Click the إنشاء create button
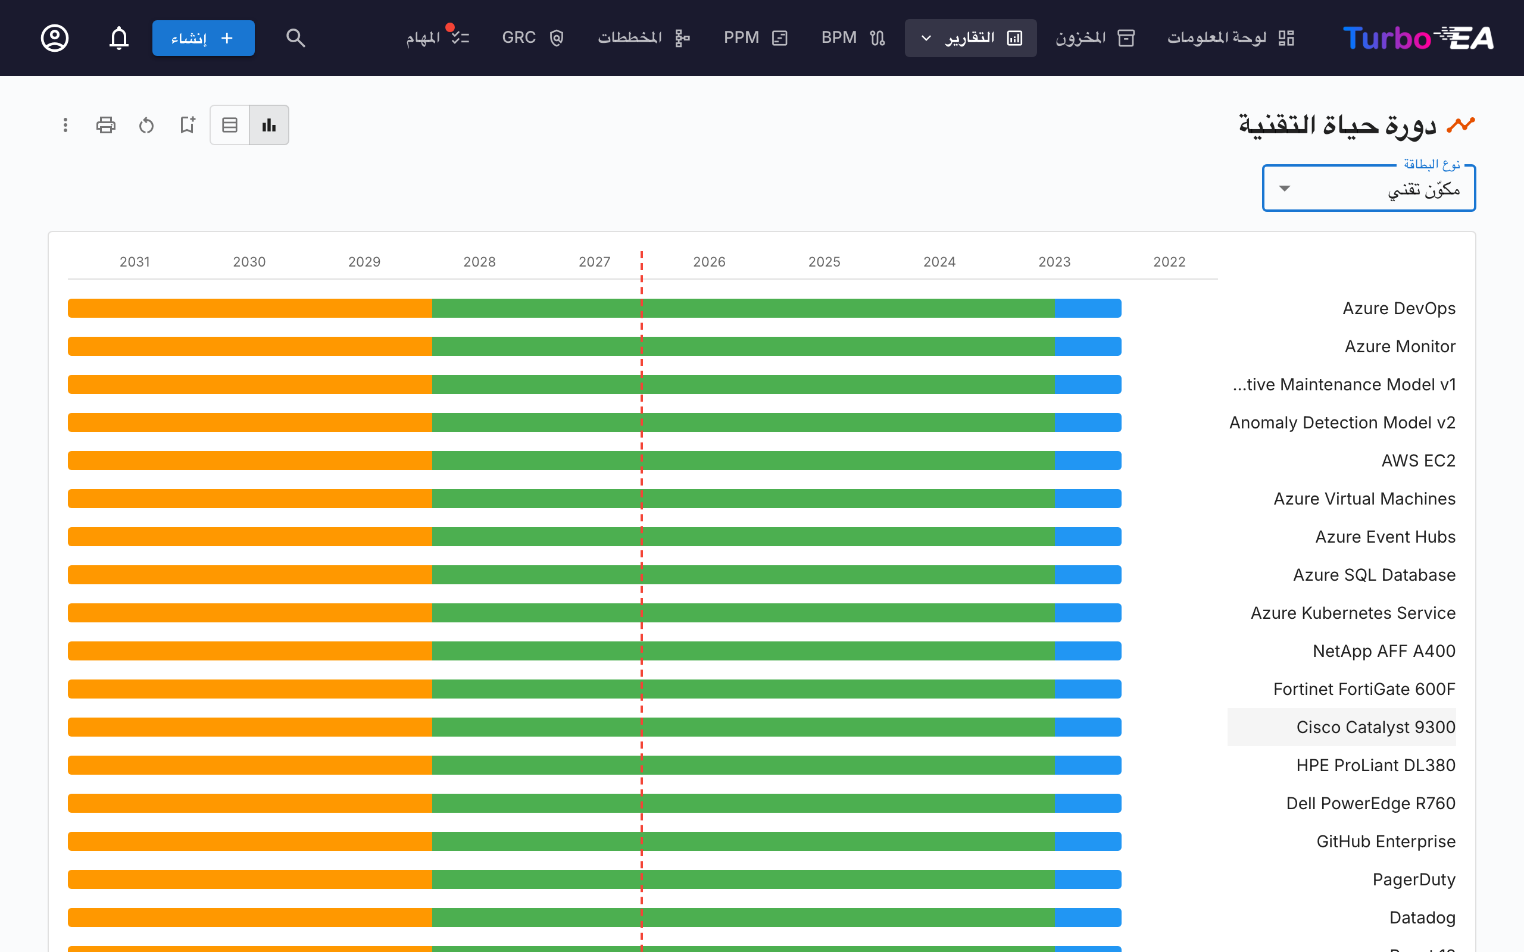This screenshot has width=1524, height=952. [x=204, y=37]
